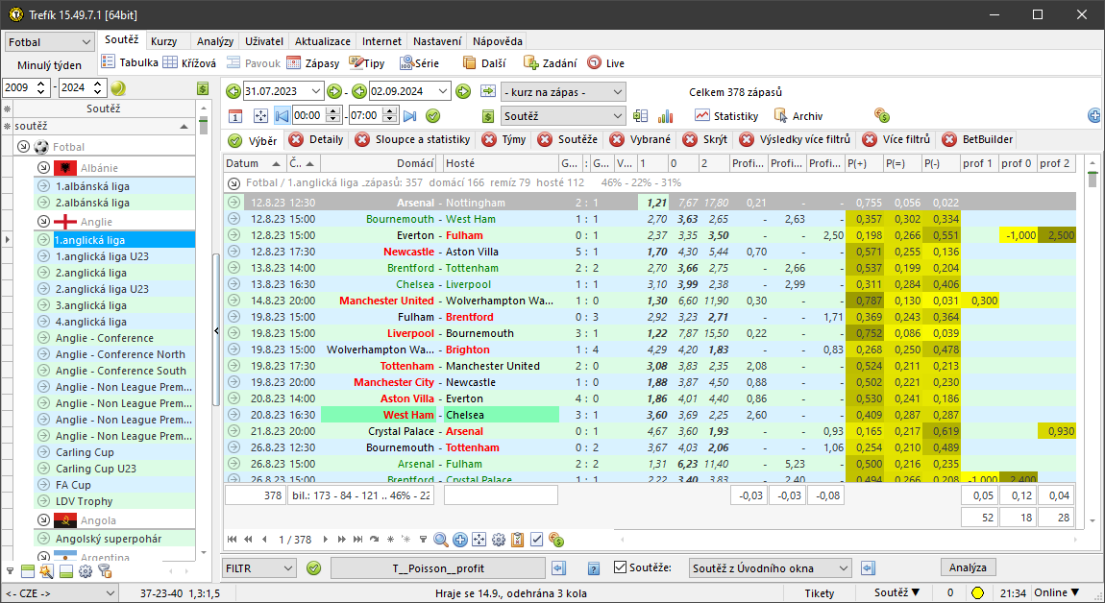Open the Archiv tool
Image resolution: width=1105 pixels, height=603 pixels.
(798, 116)
